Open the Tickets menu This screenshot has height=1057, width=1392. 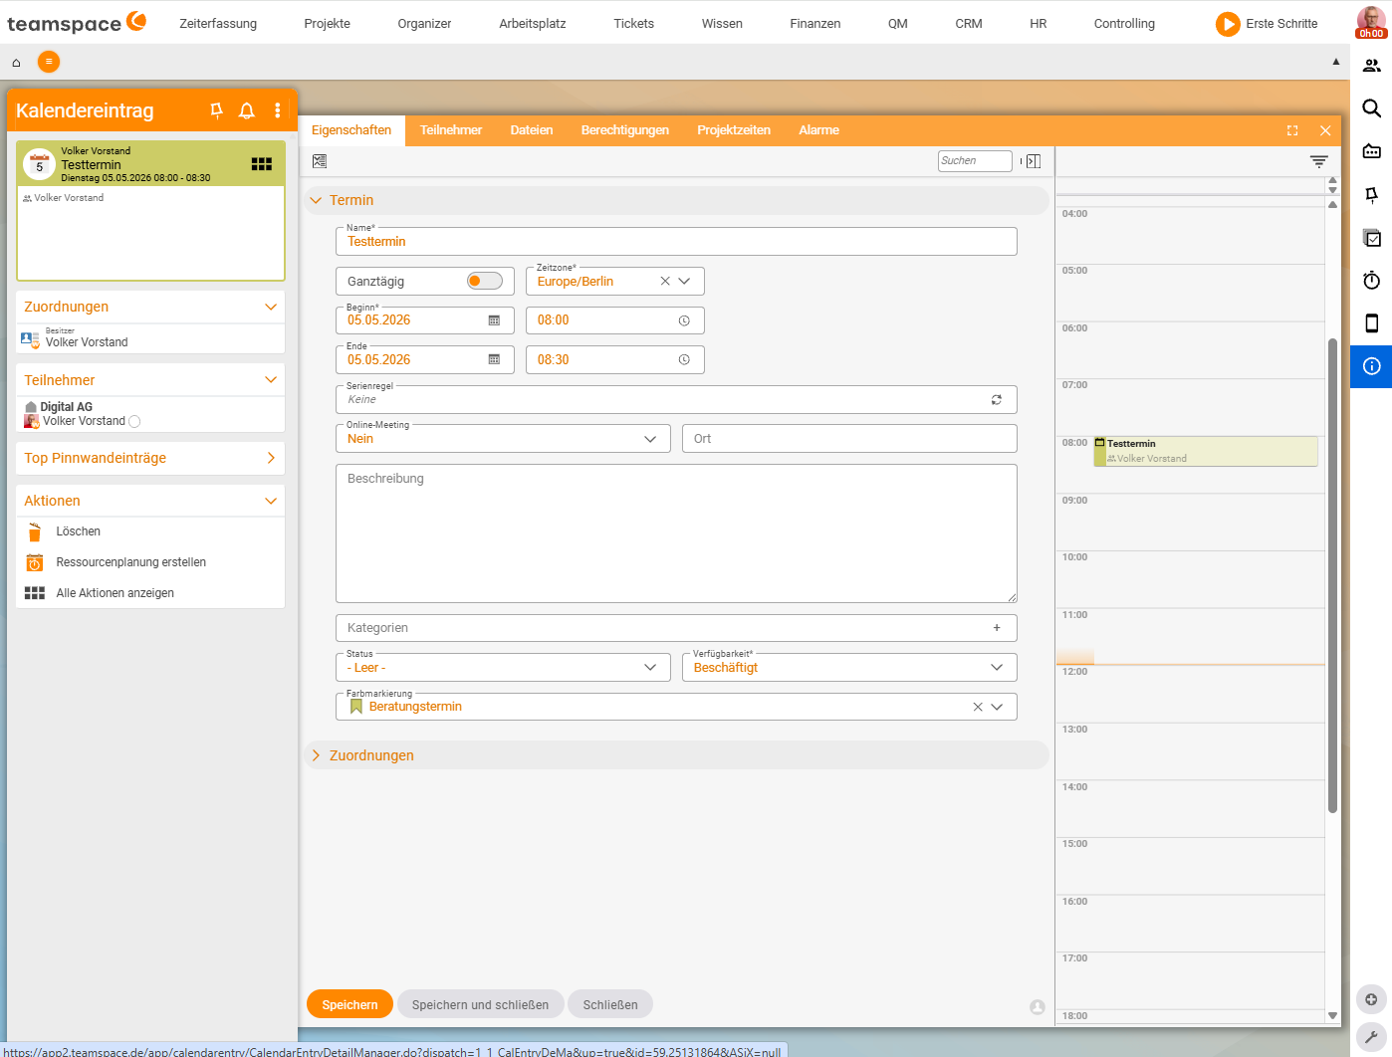pyautogui.click(x=634, y=23)
